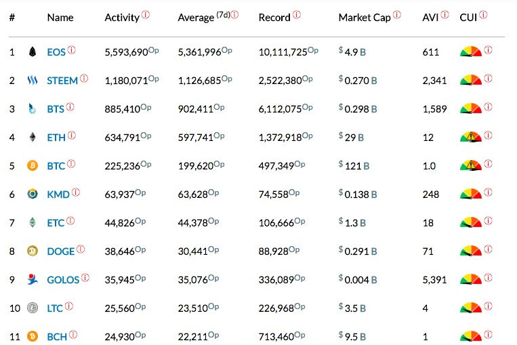Click the DOGE coin logo icon
The height and width of the screenshot is (345, 517).
click(33, 251)
